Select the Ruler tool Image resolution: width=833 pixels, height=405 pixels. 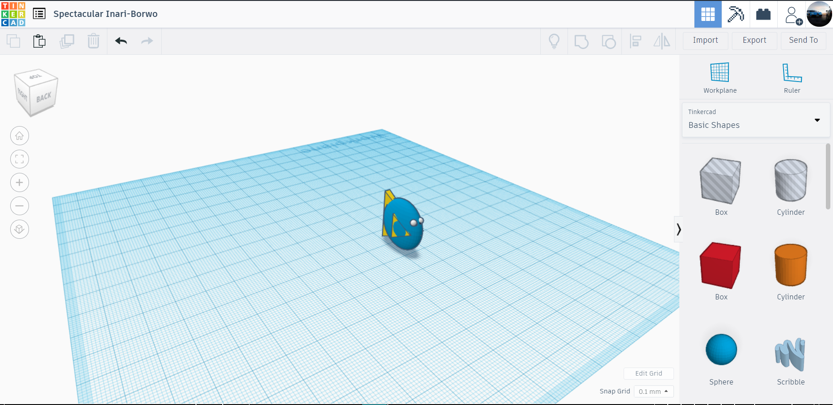pyautogui.click(x=792, y=78)
